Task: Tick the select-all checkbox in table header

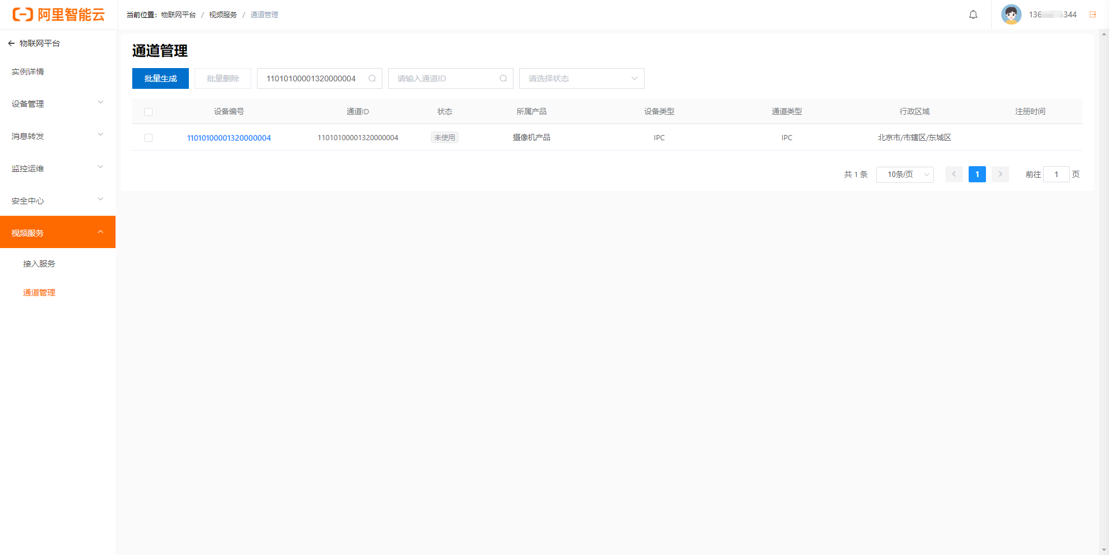Action: [148, 112]
